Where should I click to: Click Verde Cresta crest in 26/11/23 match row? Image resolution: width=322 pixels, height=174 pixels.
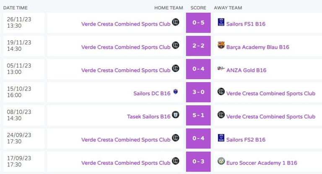175,22
